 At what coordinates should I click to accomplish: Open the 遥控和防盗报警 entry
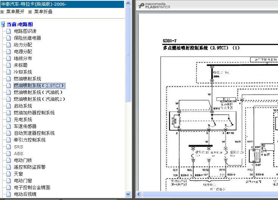point(30,167)
